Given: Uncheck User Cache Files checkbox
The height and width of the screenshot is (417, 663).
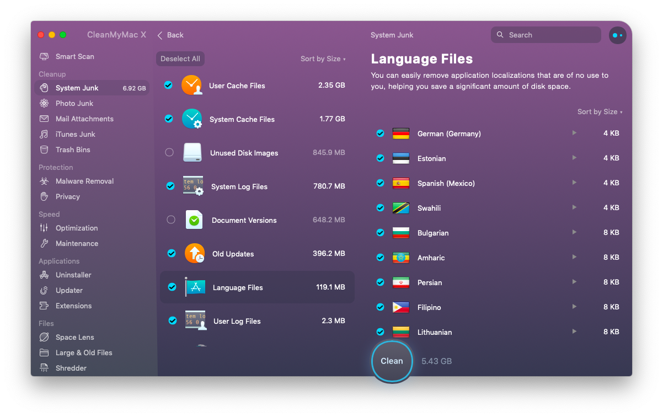Looking at the screenshot, I should pyautogui.click(x=168, y=85).
